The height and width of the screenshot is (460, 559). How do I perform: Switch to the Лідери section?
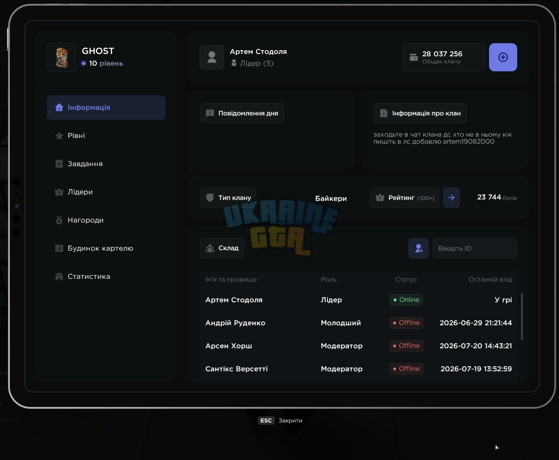106,192
